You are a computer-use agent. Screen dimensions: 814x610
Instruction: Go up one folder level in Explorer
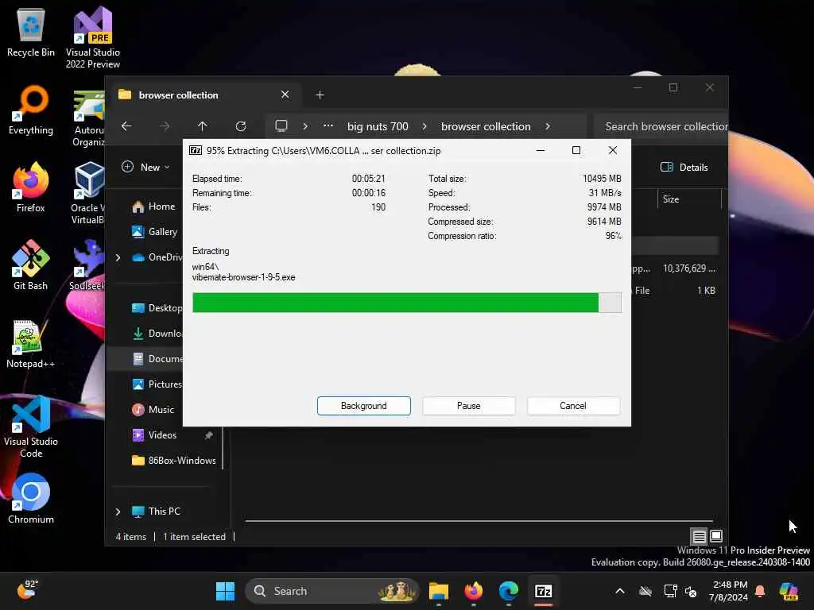pyautogui.click(x=203, y=126)
